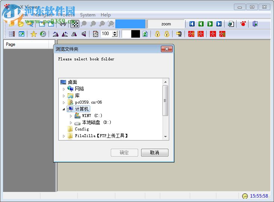Click the plain red icon without extra markings

pos(213,34)
